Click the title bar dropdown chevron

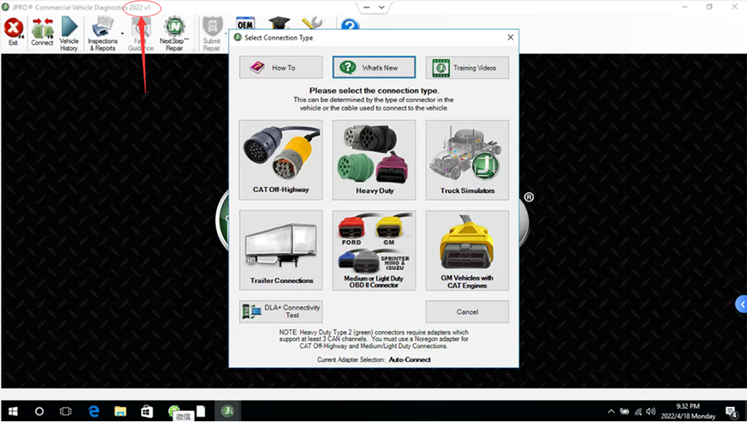click(x=382, y=7)
